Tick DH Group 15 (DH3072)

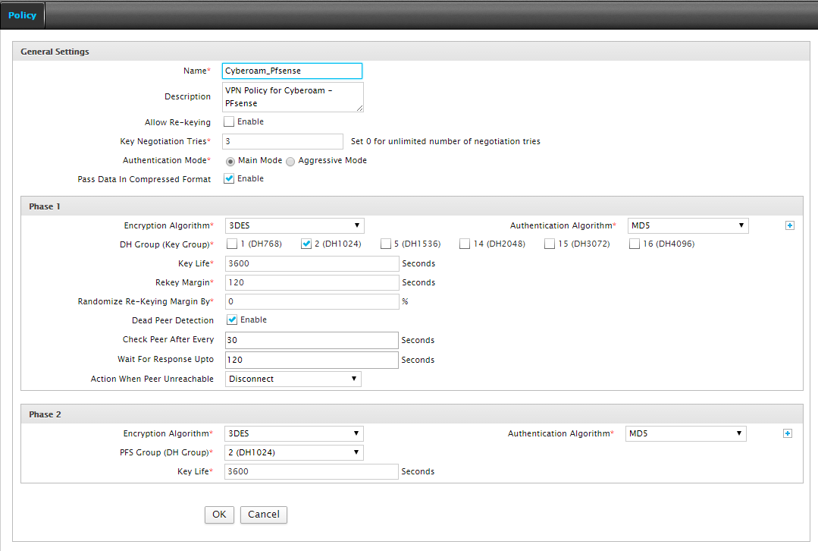[x=550, y=244]
